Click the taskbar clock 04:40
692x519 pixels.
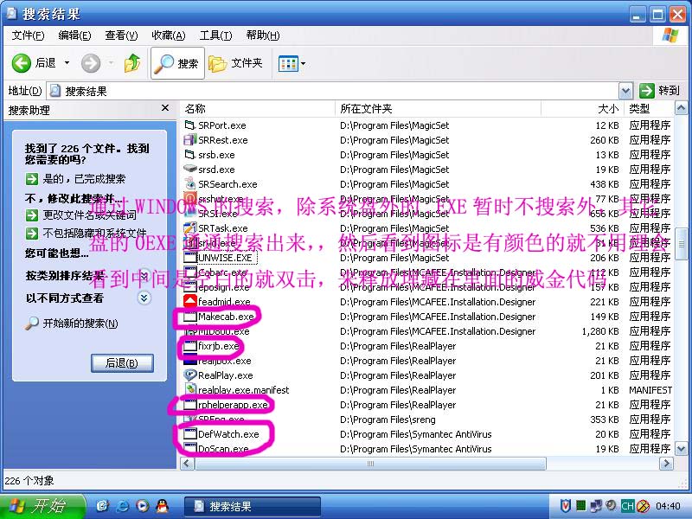(x=668, y=506)
